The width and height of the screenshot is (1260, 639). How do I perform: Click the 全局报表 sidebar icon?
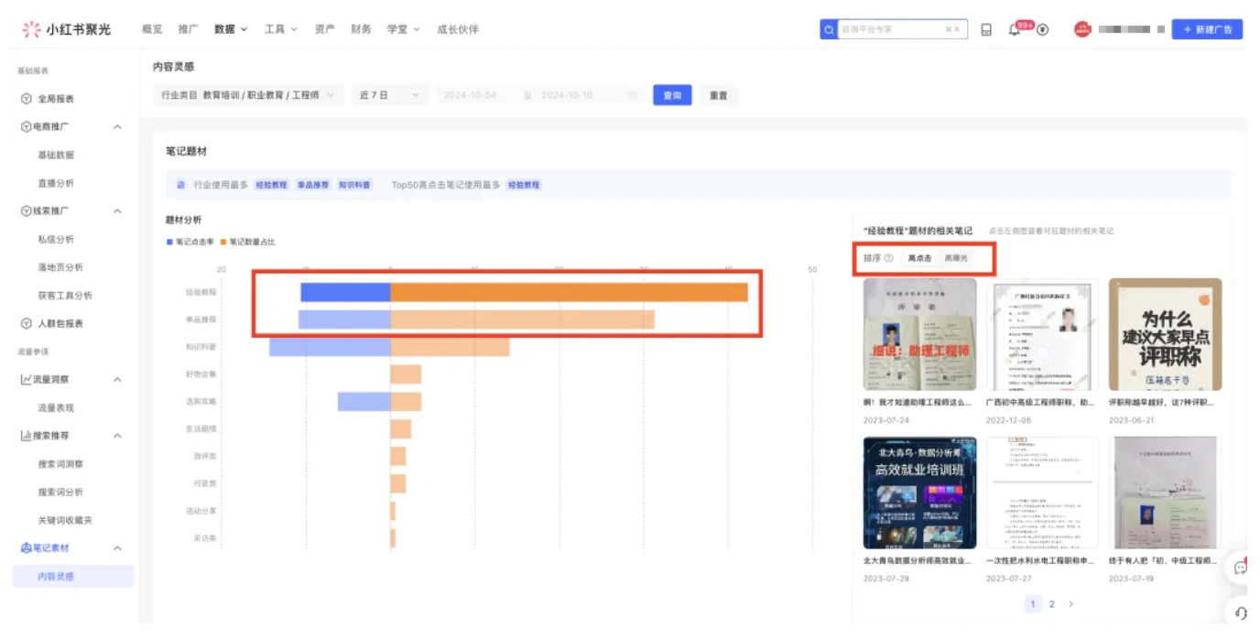coord(27,99)
